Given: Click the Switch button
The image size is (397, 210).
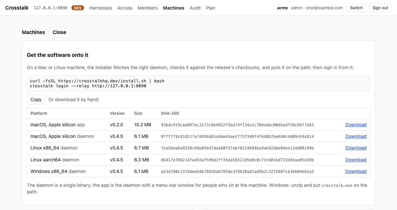Looking at the screenshot, I should click(x=356, y=8).
